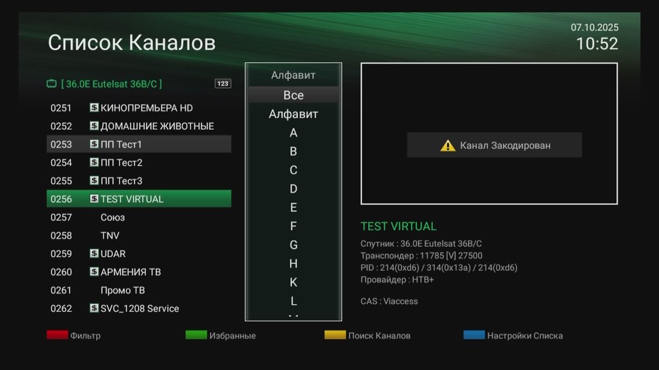Filter channels by letter A
This screenshot has width=659, height=370.
(x=293, y=133)
